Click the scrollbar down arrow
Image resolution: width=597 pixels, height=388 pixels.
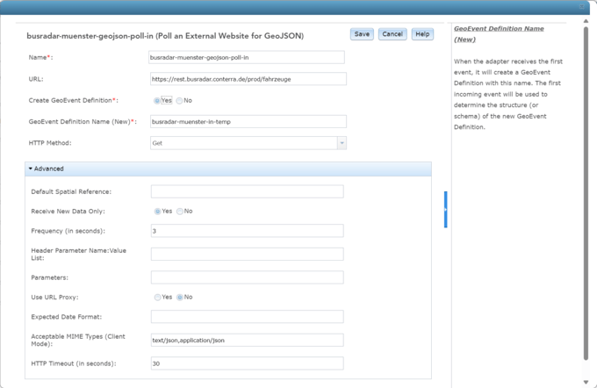586,382
